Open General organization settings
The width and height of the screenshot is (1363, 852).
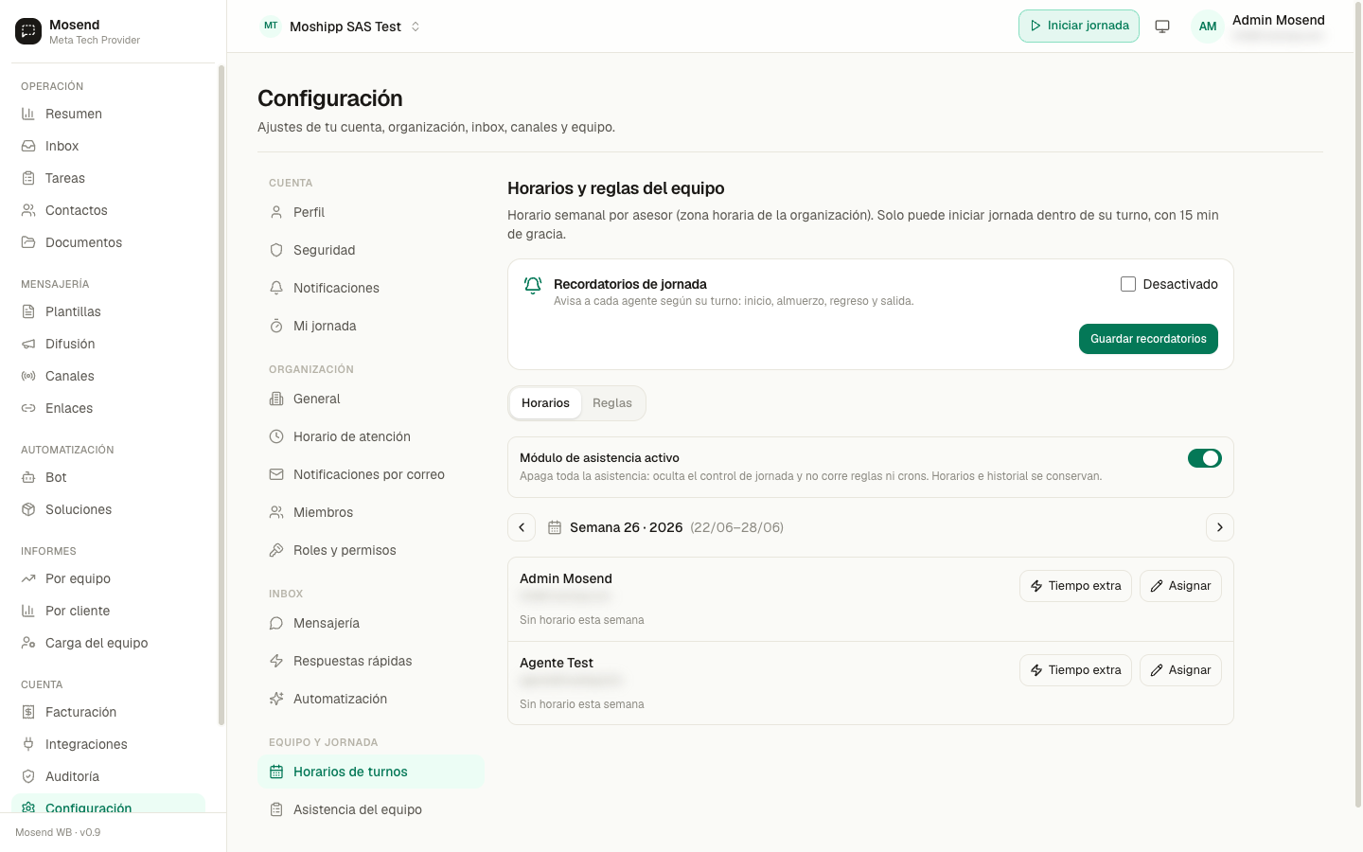(371, 399)
